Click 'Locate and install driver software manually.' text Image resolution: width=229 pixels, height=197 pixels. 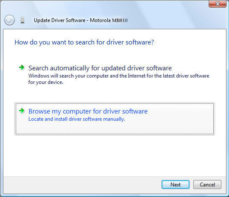(x=77, y=119)
